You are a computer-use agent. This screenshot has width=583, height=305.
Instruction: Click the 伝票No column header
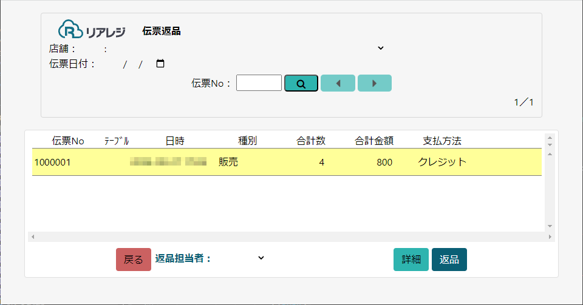68,141
